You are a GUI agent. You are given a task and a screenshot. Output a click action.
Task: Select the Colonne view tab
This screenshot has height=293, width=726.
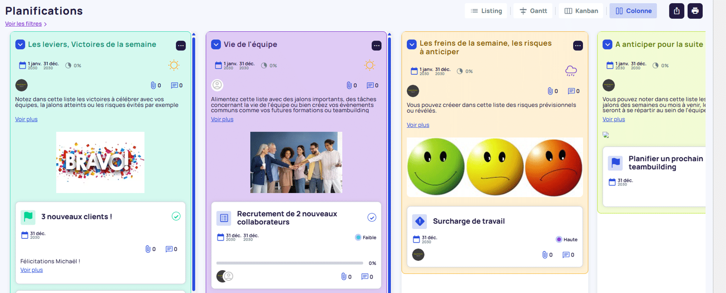[x=633, y=11]
